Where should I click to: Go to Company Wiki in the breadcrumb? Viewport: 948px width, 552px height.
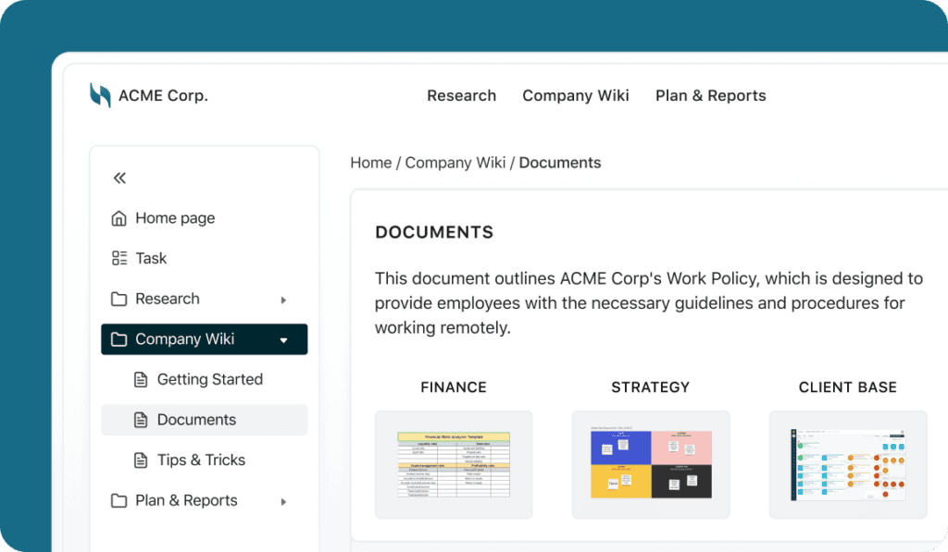455,163
